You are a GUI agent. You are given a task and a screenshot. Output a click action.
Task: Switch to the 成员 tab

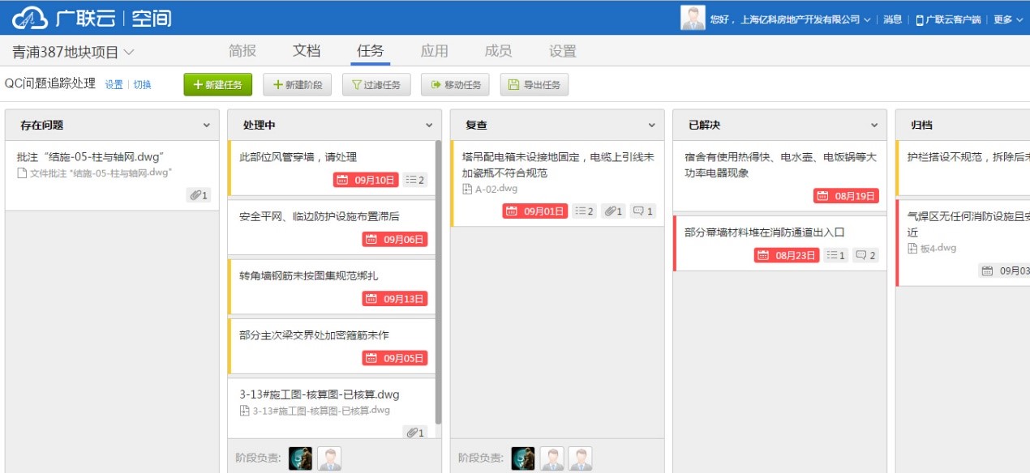pyautogui.click(x=499, y=50)
